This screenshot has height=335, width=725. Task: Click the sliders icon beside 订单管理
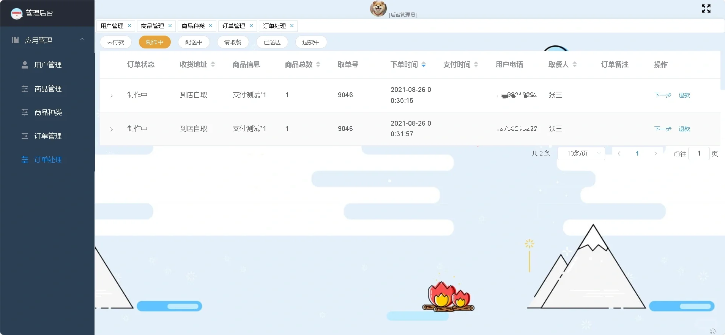click(25, 136)
